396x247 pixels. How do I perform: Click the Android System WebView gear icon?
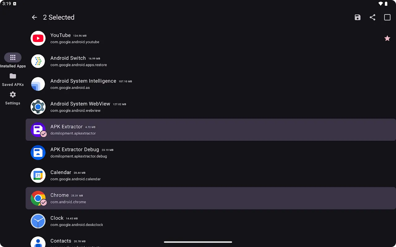click(x=38, y=107)
